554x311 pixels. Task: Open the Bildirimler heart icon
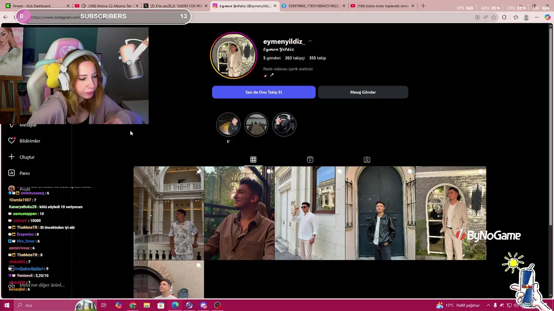(12, 141)
